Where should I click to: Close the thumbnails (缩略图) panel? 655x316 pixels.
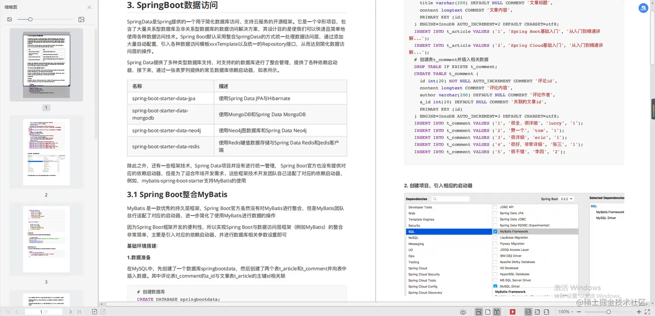pyautogui.click(x=89, y=7)
